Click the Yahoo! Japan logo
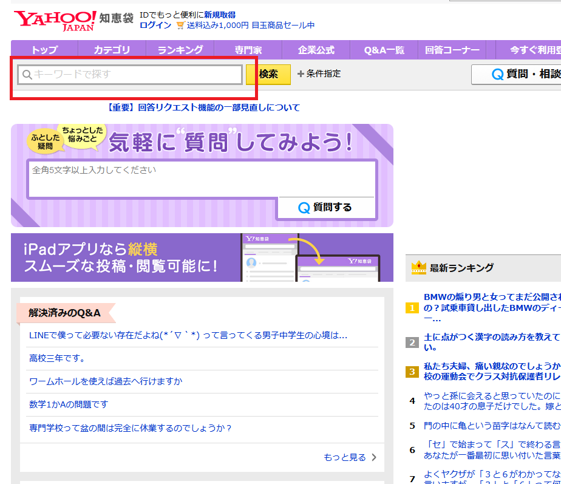Viewport: 561px width, 484px height. [55, 19]
